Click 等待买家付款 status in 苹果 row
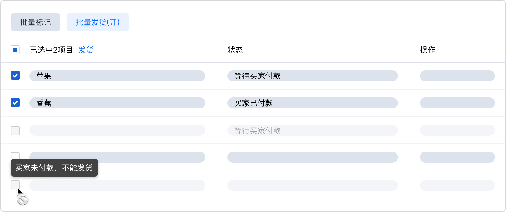The height and width of the screenshot is (212, 506). (x=257, y=76)
